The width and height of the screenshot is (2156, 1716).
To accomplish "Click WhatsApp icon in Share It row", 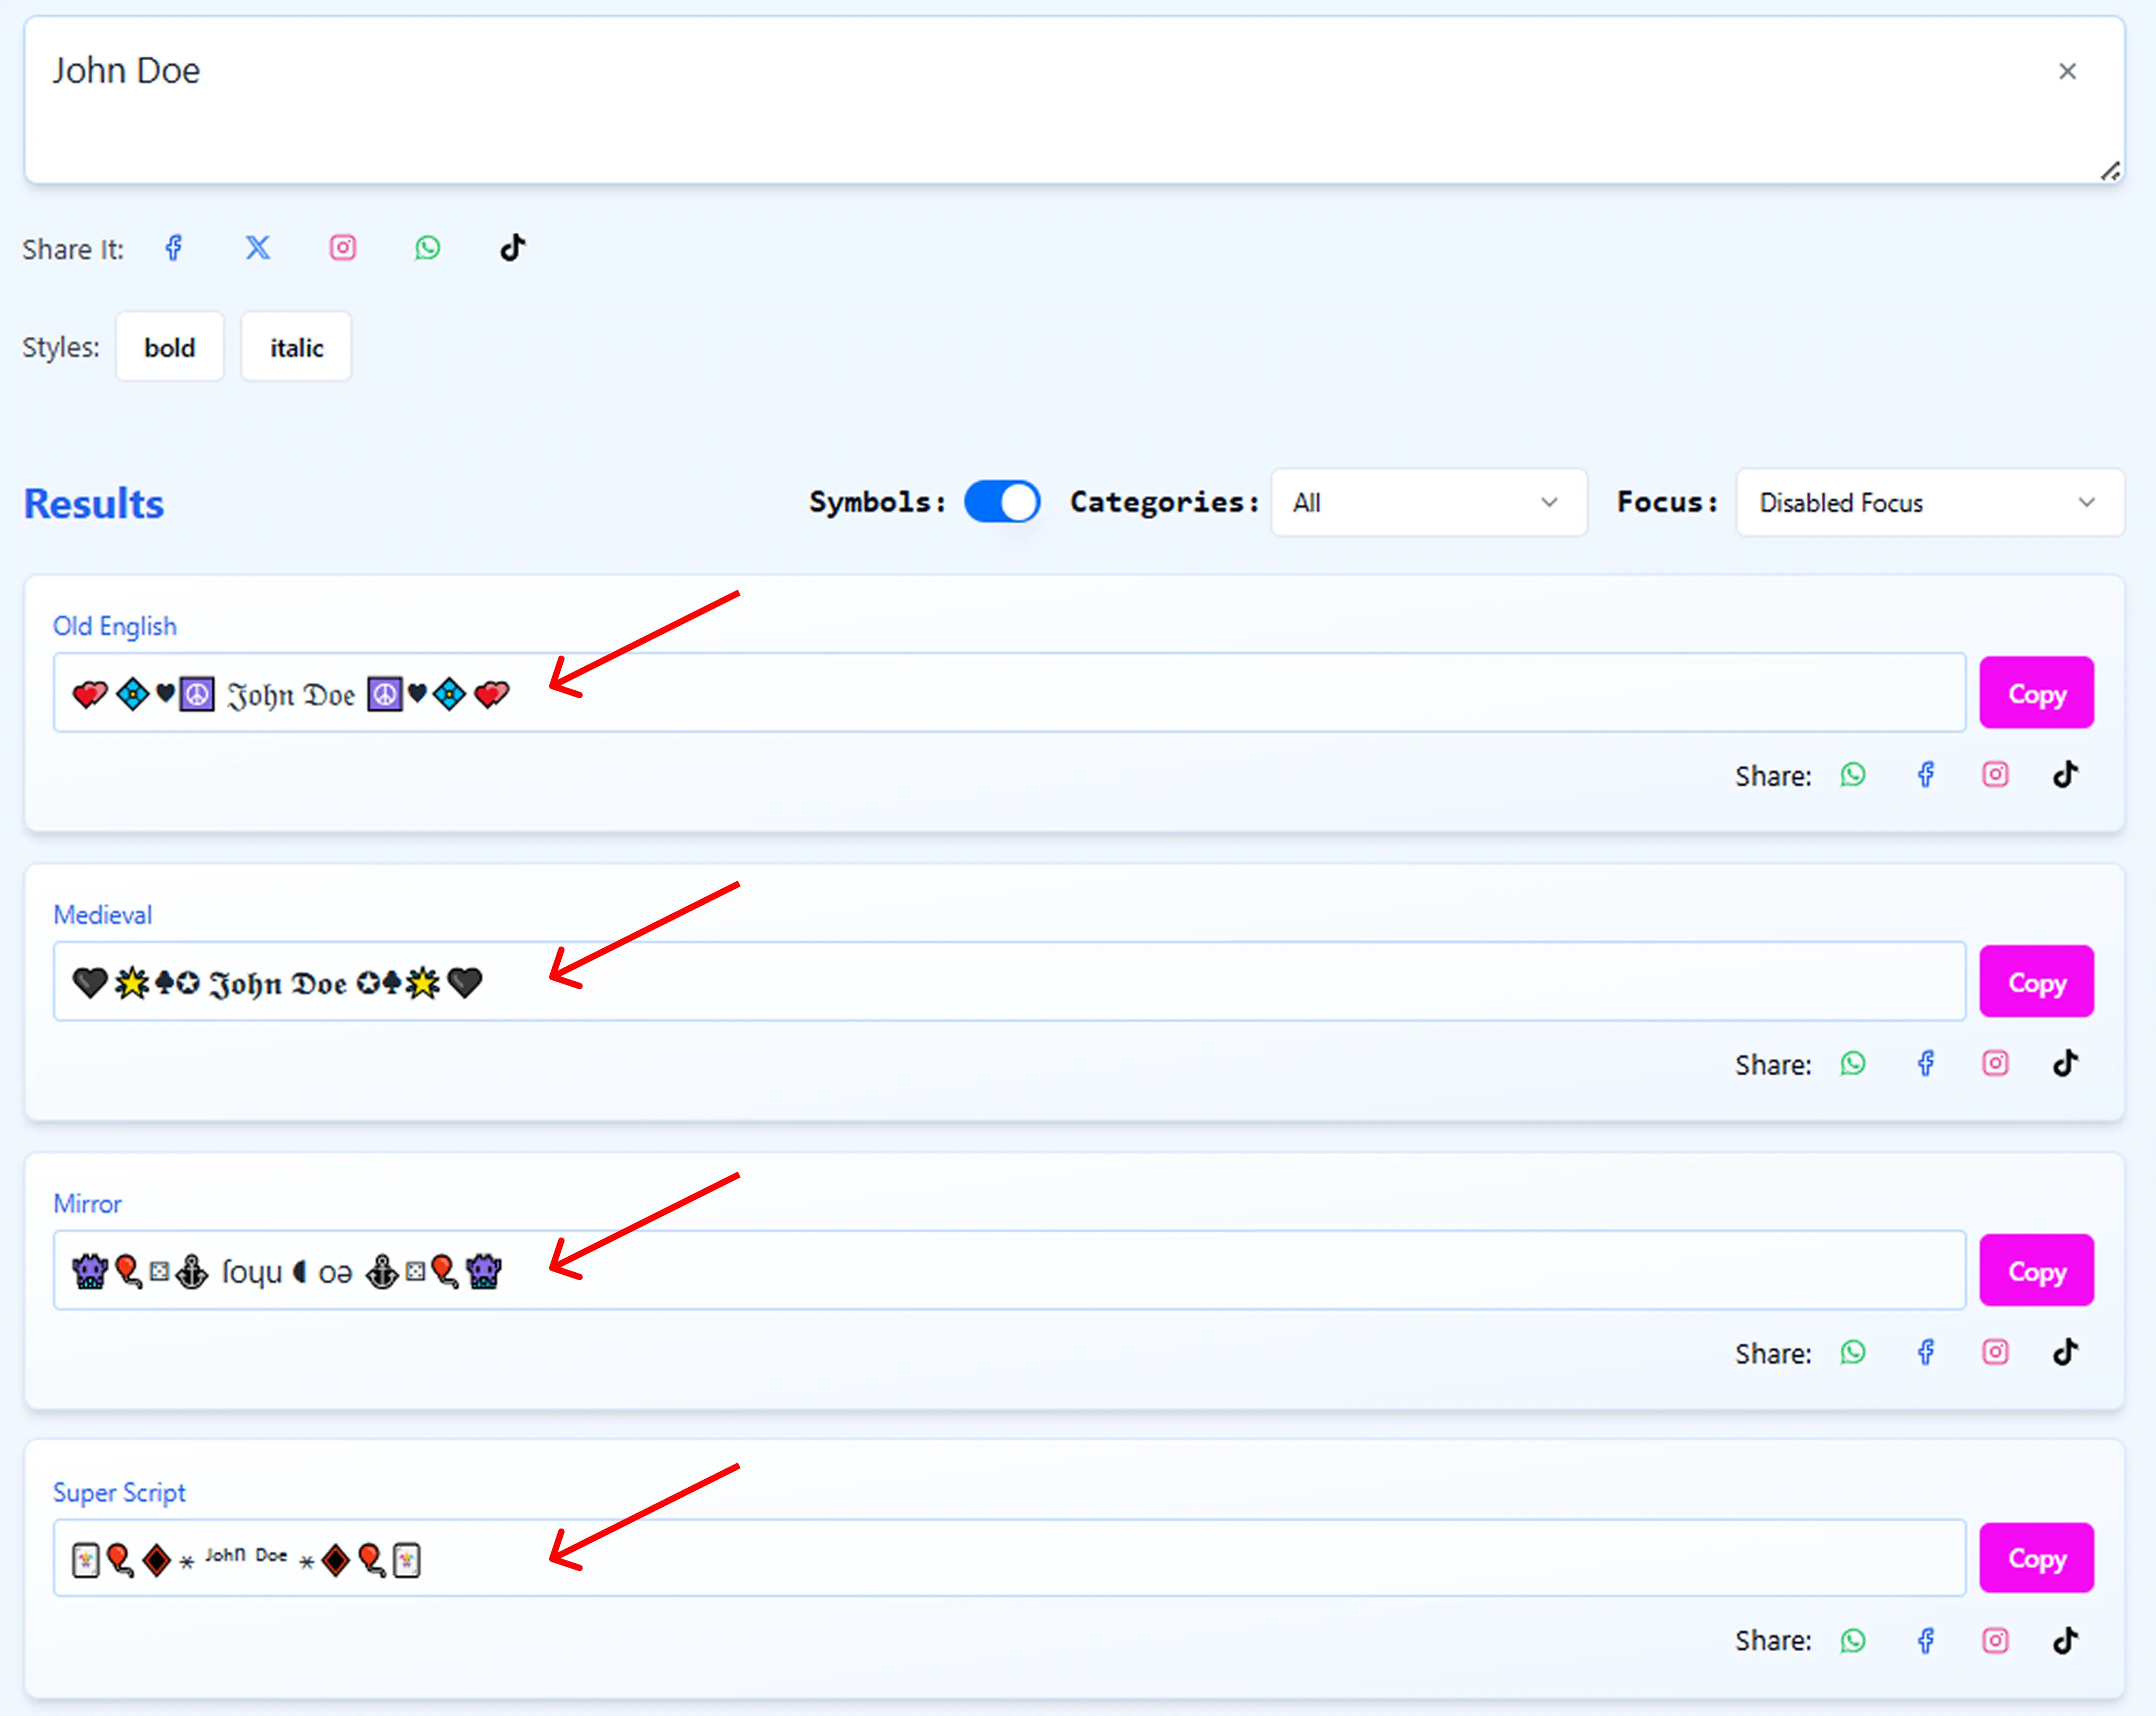I will (428, 248).
